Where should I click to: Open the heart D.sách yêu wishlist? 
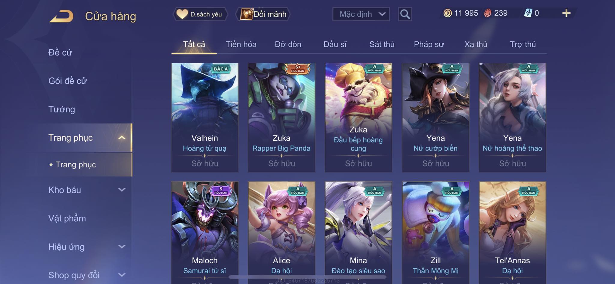(x=200, y=14)
